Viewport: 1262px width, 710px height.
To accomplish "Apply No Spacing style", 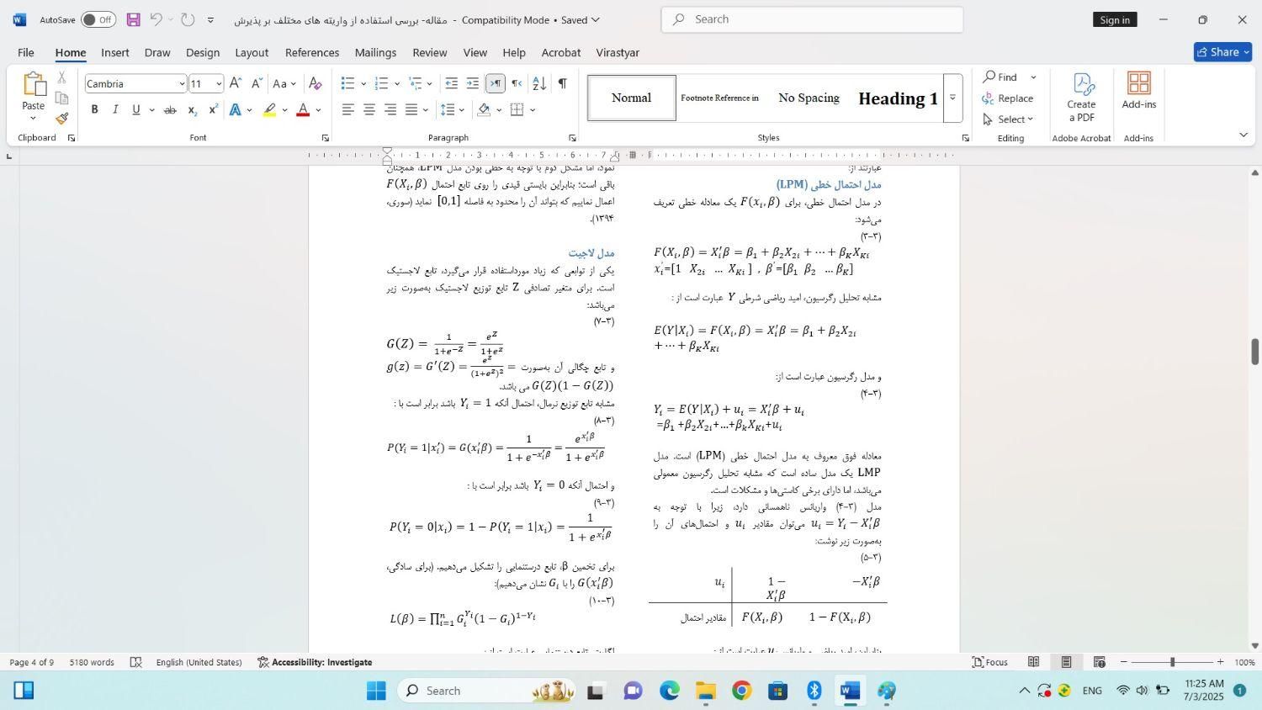I will click(809, 98).
